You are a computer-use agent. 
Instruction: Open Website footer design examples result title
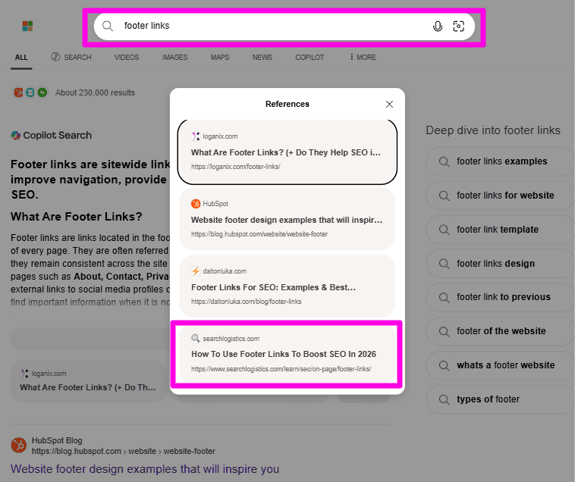point(145,469)
